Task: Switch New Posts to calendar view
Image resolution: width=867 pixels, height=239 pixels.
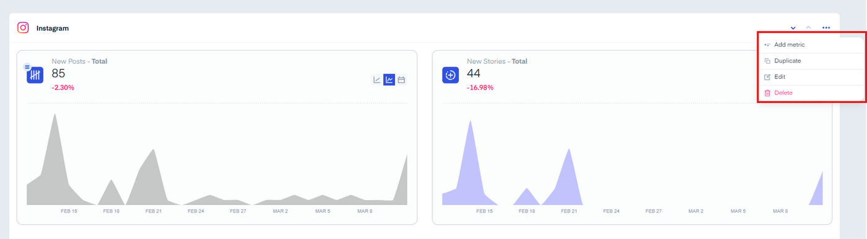Action: point(401,80)
